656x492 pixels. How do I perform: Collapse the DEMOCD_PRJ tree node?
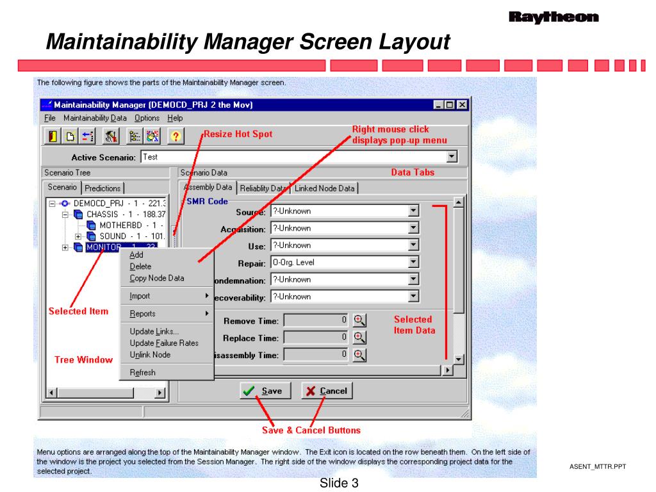[53, 204]
